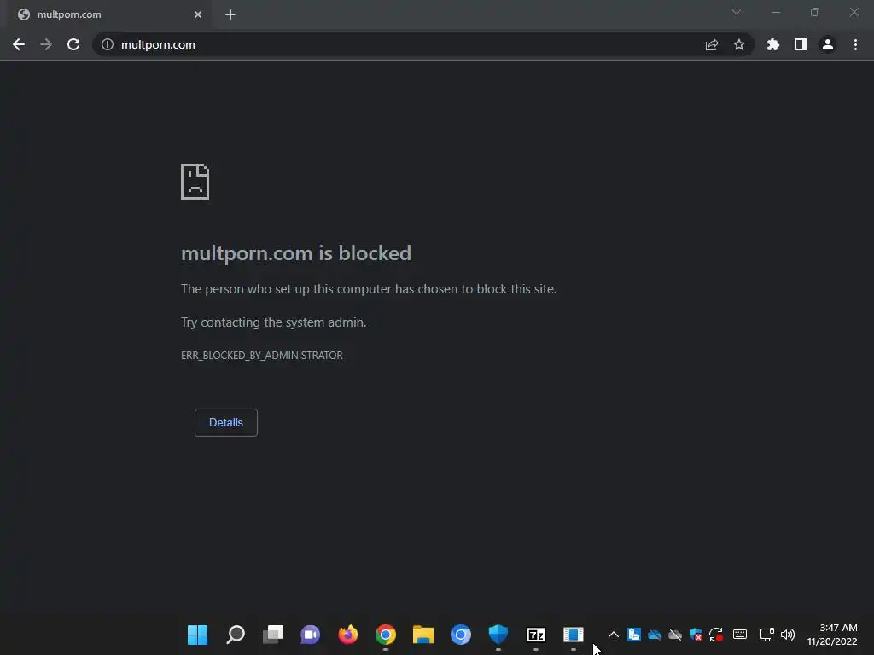
Task: Restore down the Chrome window
Action: [x=815, y=12]
